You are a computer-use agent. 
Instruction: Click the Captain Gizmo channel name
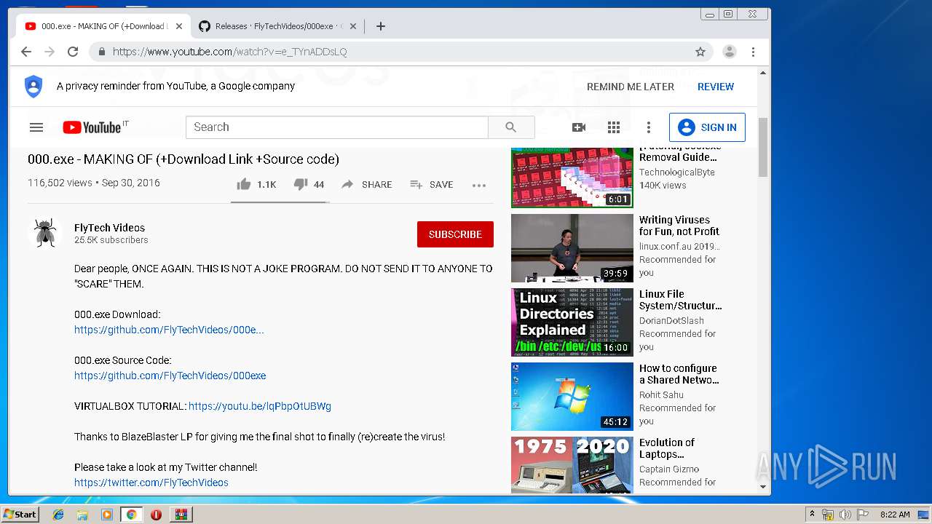pyautogui.click(x=669, y=469)
